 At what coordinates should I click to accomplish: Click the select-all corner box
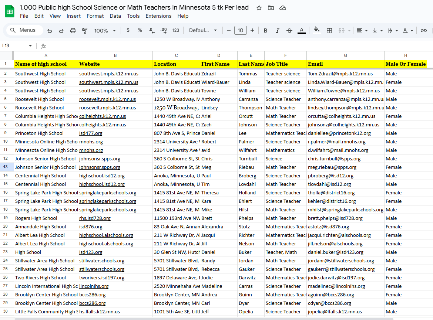[x=7, y=55]
